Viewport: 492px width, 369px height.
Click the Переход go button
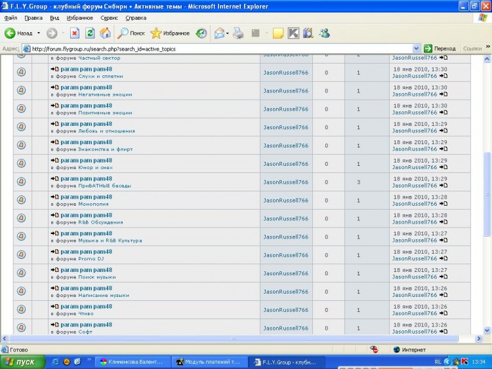pyautogui.click(x=440, y=49)
